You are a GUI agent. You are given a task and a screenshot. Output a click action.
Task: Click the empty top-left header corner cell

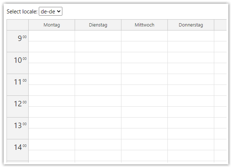pyautogui.click(x=18, y=25)
